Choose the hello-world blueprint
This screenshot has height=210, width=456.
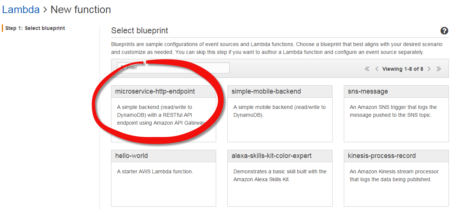[164, 178]
